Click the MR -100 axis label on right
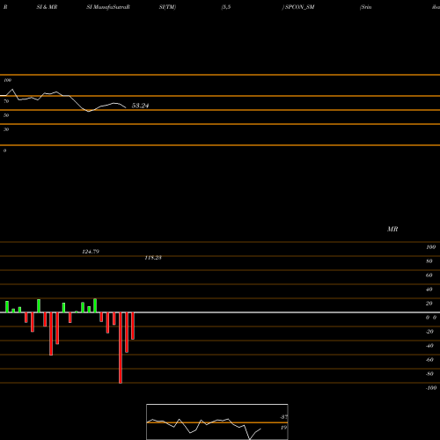This screenshot has width=440, height=440. coord(431,388)
